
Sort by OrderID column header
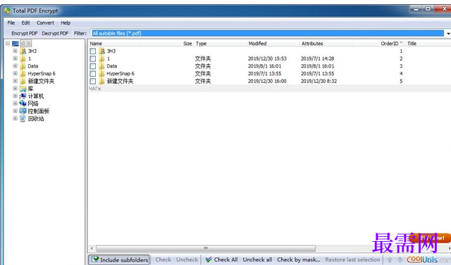[x=390, y=44]
